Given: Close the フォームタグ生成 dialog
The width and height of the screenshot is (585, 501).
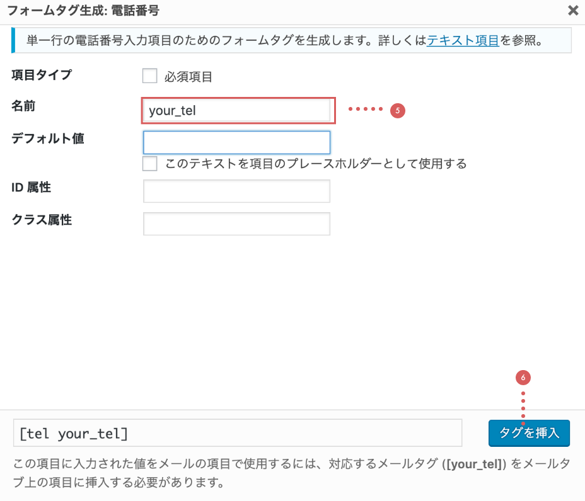Looking at the screenshot, I should 572,10.
